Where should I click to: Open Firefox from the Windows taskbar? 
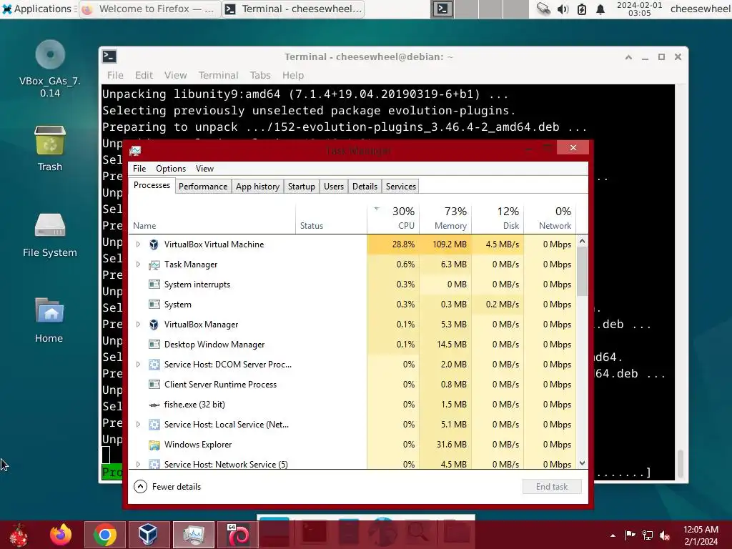point(61,535)
